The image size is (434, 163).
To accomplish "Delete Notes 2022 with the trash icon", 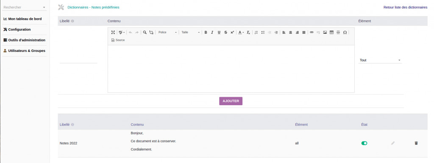I will pyautogui.click(x=416, y=143).
